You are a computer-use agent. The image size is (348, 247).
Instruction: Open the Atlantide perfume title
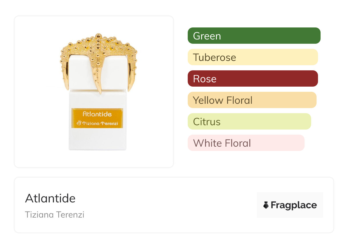50,198
